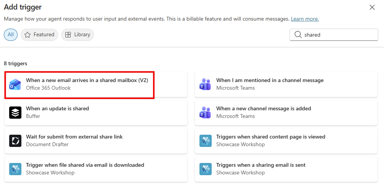The height and width of the screenshot is (187, 384).
Task: Click the Document Drafter icon
Action: (x=15, y=141)
